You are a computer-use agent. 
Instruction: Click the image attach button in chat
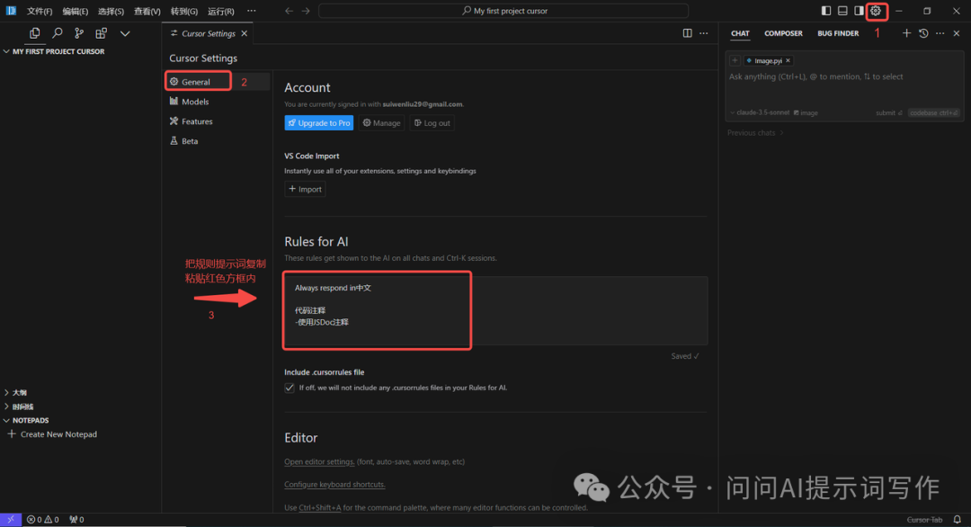point(806,112)
